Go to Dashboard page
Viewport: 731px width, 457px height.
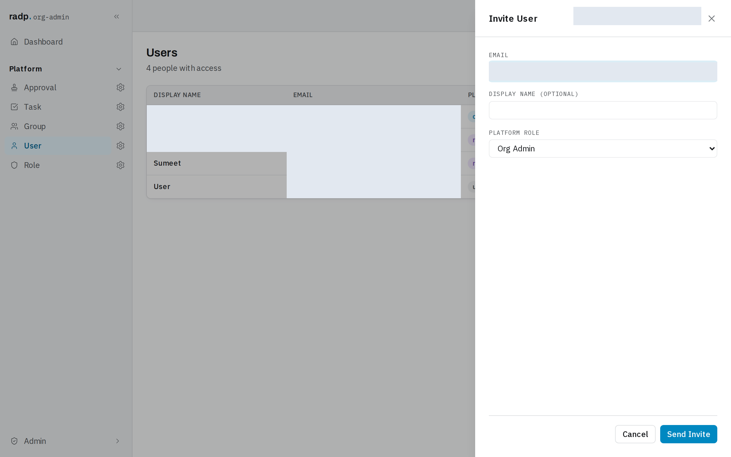pos(43,42)
